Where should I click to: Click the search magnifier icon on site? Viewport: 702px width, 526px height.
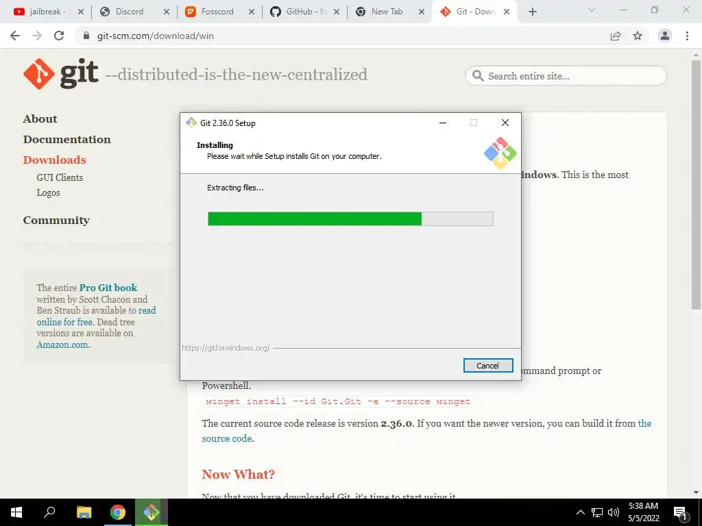click(478, 75)
